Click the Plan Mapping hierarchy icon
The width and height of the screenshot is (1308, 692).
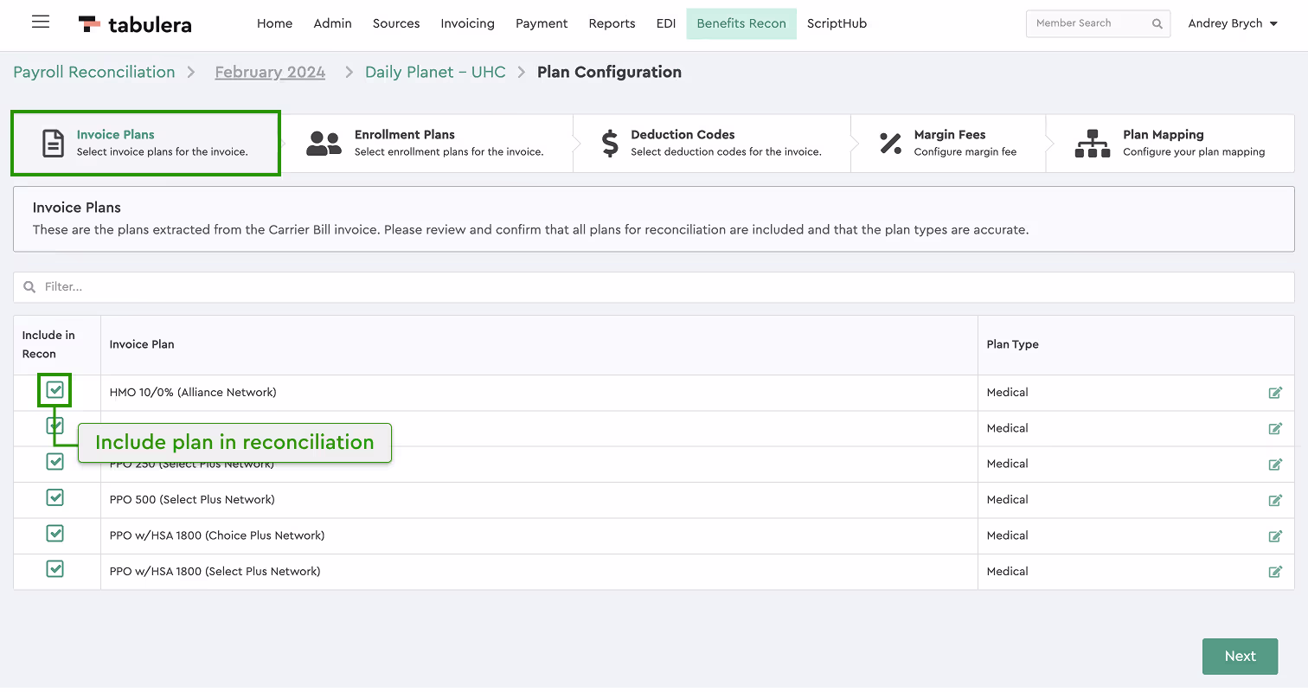point(1093,144)
